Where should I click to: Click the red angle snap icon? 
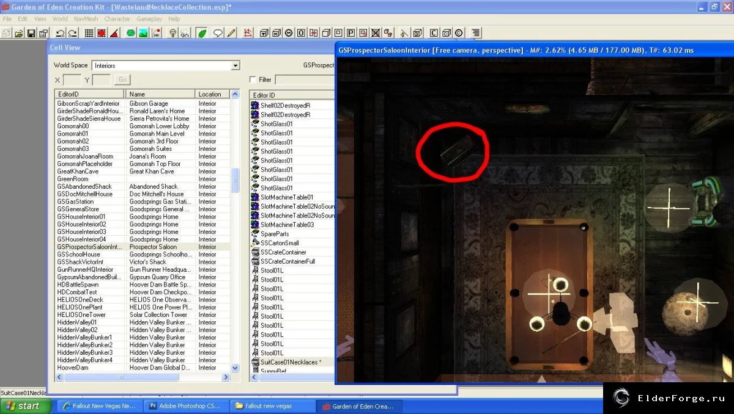point(114,33)
